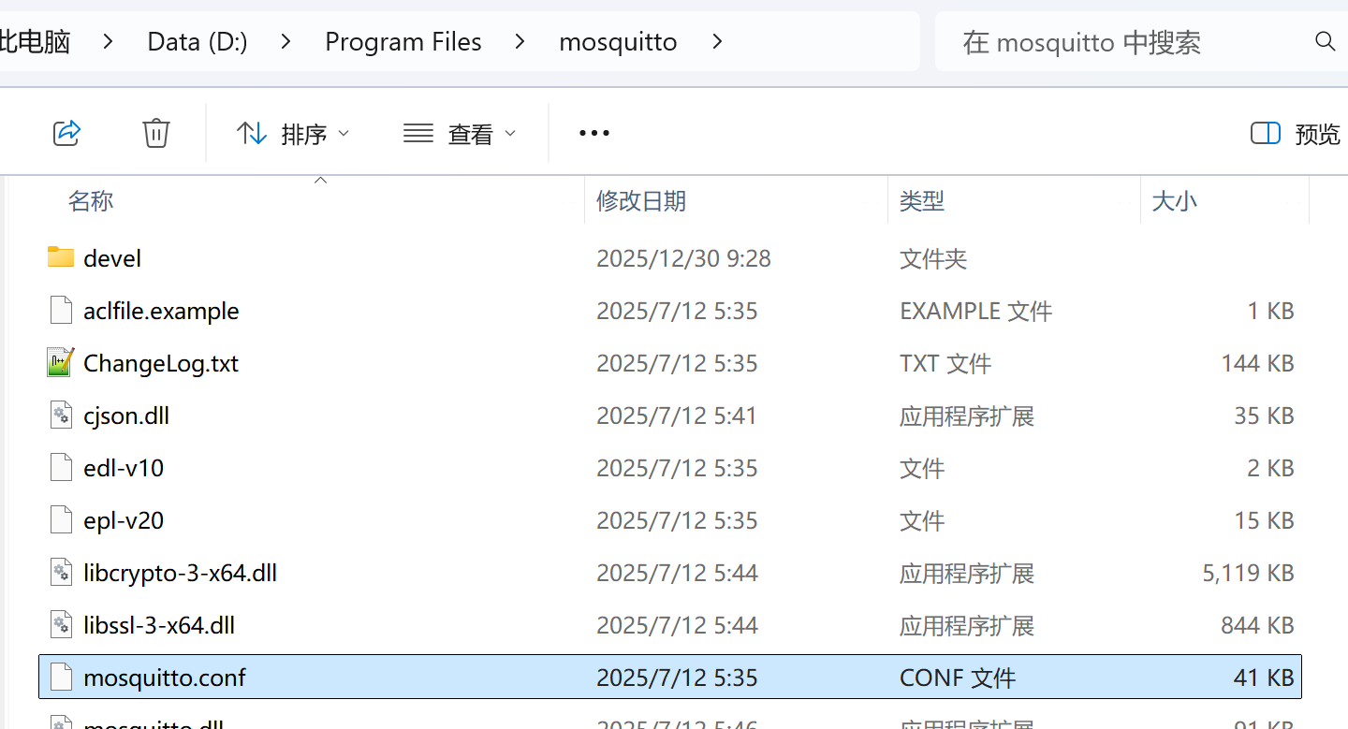This screenshot has height=729, width=1348.
Task: Click the search magnifier icon
Action: (x=1325, y=41)
